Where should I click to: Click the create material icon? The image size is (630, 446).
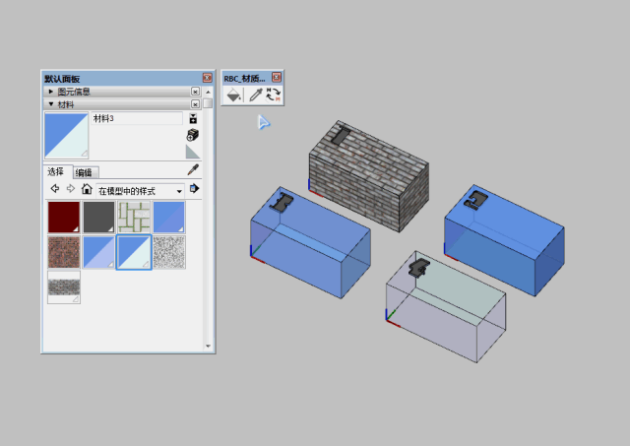point(193,134)
